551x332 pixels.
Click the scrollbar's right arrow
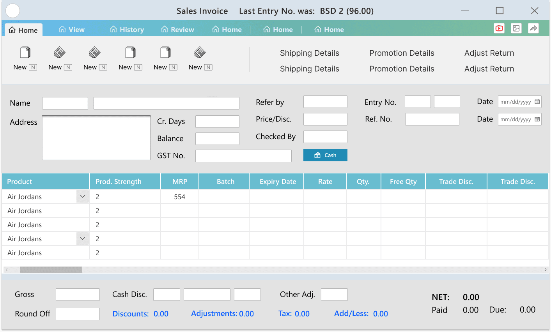(545, 270)
